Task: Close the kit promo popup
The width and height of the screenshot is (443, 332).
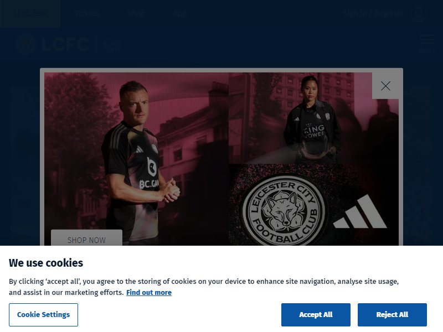Action: (x=385, y=86)
